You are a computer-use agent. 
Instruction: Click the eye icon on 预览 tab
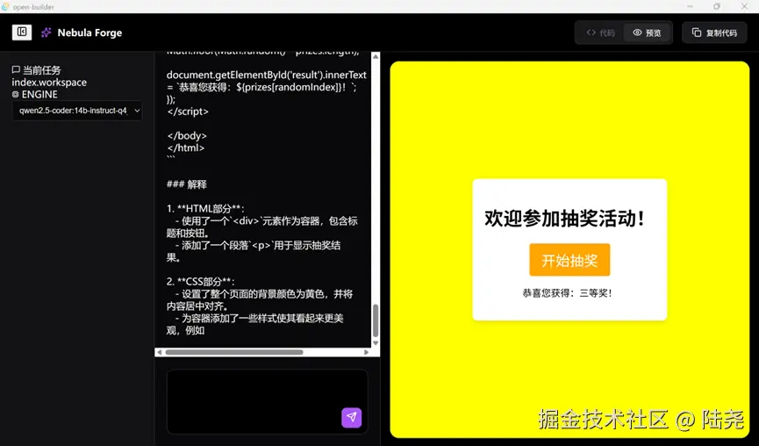[x=638, y=32]
